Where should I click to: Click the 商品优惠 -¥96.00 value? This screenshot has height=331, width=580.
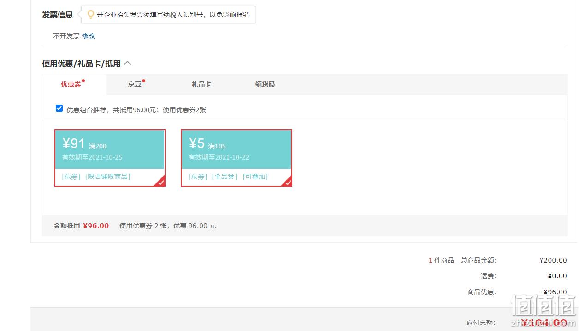click(554, 292)
